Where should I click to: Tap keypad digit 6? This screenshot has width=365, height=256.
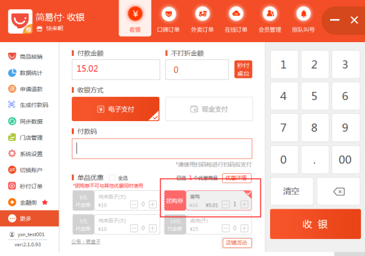click(345, 96)
